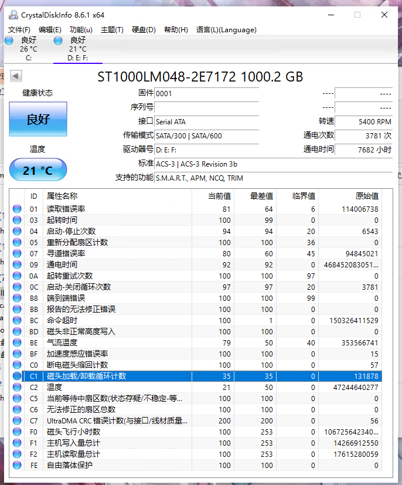Click the status icon for attribute C0

(x=17, y=365)
